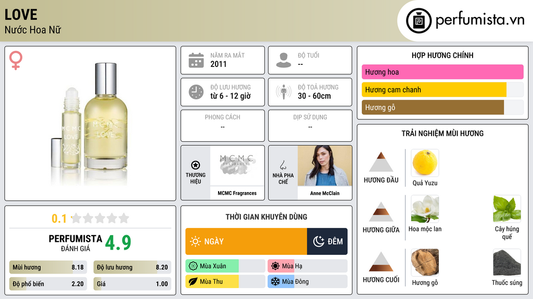Click the Perfumista đánh giá label
This screenshot has width=533, height=299.
tap(75, 243)
